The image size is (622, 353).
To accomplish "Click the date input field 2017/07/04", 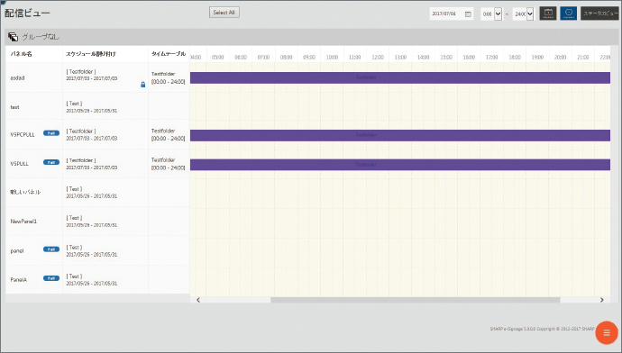I will click(446, 14).
